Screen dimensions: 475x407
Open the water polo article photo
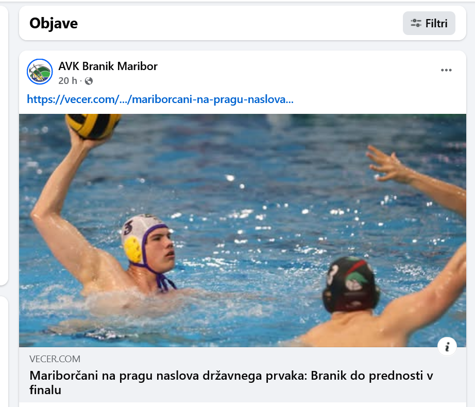point(243,230)
